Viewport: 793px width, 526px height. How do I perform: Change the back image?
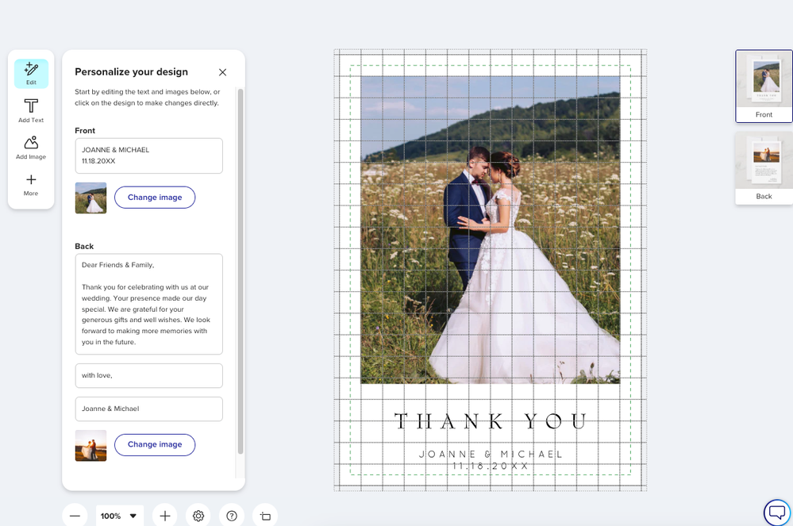pyautogui.click(x=155, y=444)
